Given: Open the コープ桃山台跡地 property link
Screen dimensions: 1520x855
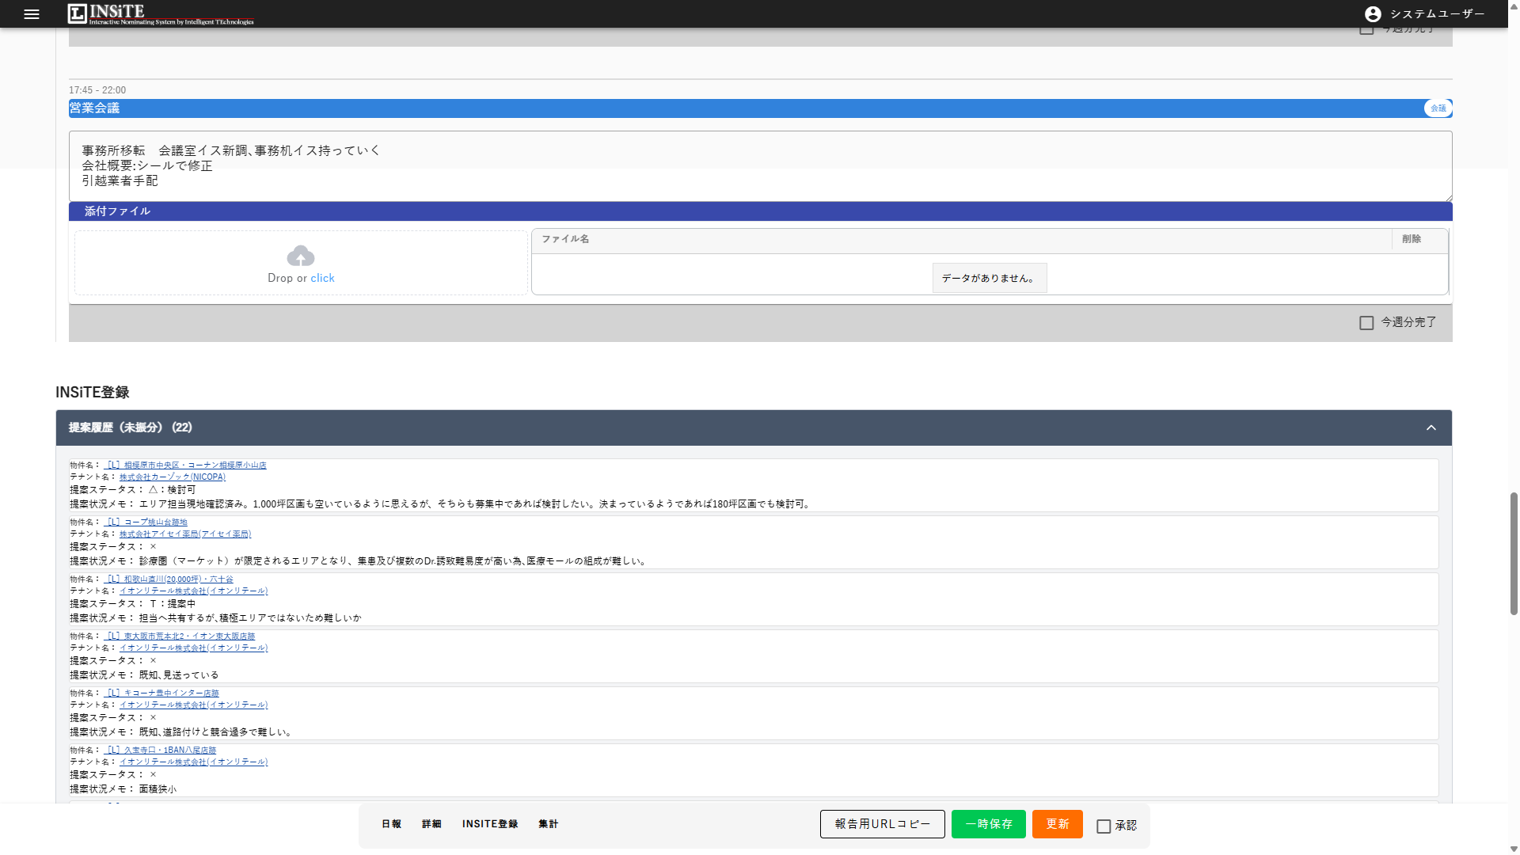Looking at the screenshot, I should click(x=146, y=522).
